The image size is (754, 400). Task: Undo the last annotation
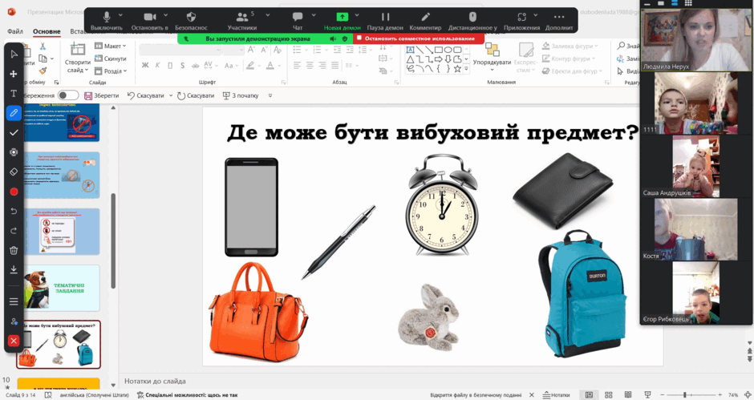(14, 211)
